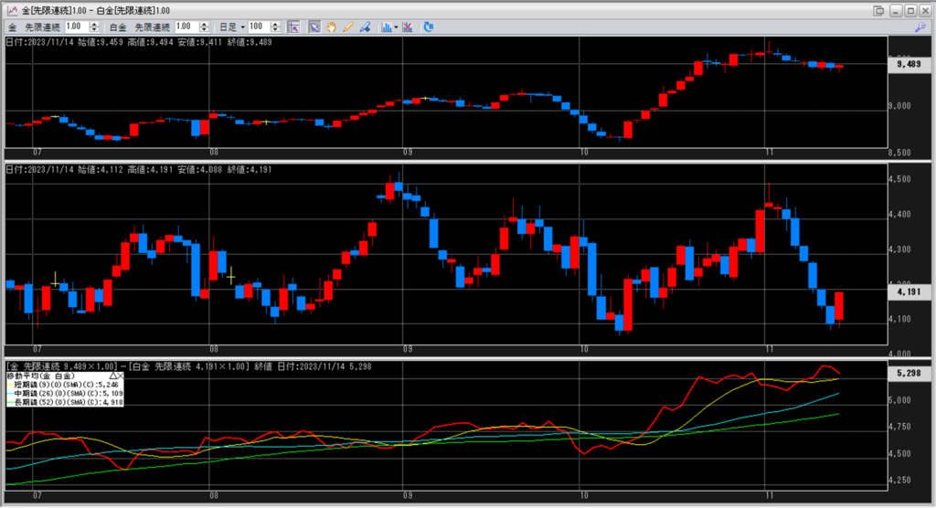Image resolution: width=936 pixels, height=508 pixels.
Task: Select the 金 symbol label in toolbar
Action: (x=12, y=26)
